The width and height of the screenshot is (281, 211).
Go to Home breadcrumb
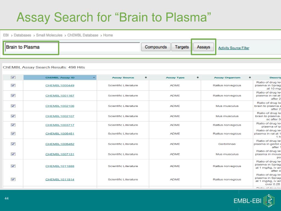pos(108,35)
